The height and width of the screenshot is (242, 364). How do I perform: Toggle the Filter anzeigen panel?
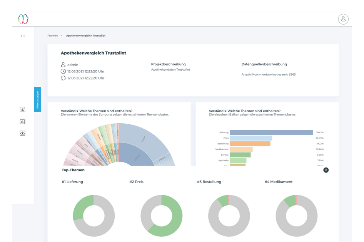[38, 99]
